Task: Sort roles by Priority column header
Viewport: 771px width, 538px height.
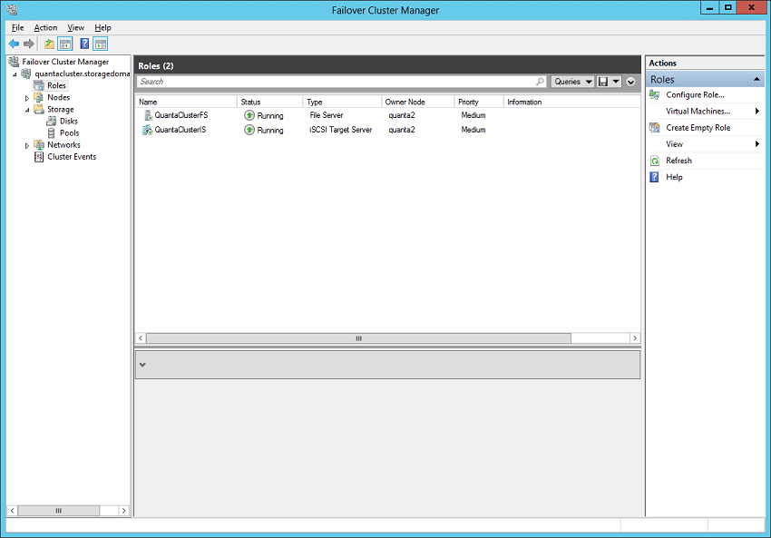Action: (479, 102)
